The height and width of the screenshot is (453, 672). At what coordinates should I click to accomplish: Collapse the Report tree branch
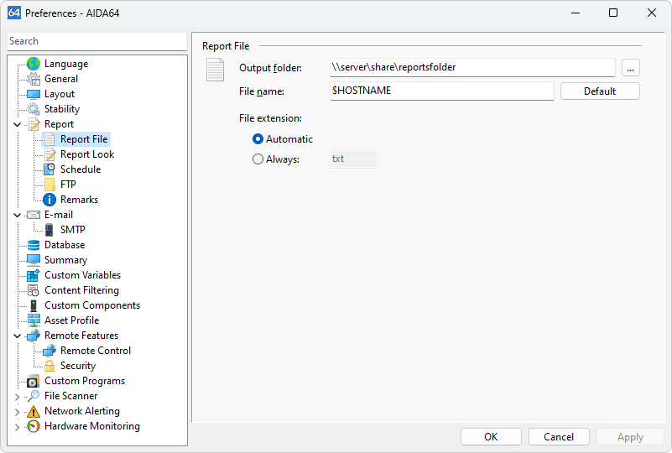pyautogui.click(x=17, y=124)
